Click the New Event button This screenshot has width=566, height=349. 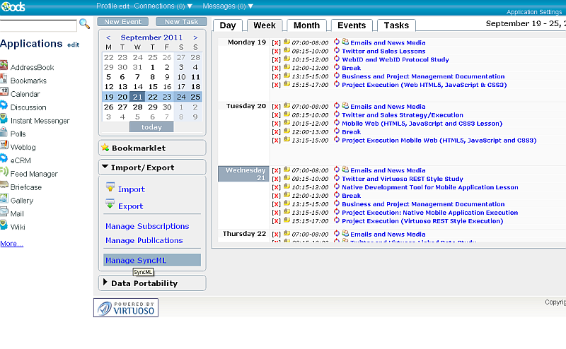coord(122,22)
